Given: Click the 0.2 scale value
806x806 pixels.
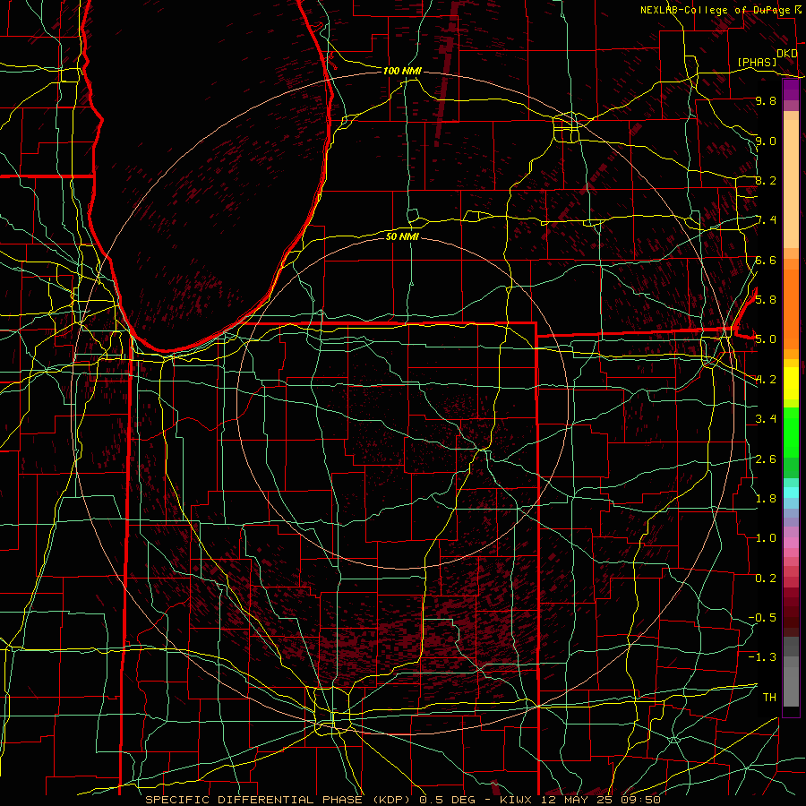Looking at the screenshot, I should 766,578.
